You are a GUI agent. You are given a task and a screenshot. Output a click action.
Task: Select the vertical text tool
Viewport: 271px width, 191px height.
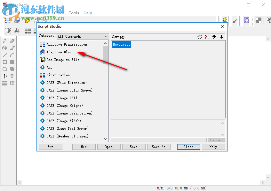(12, 83)
